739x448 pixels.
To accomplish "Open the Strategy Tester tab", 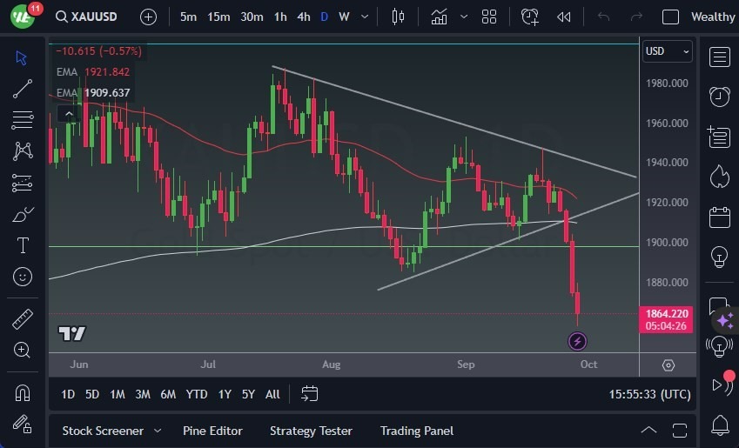I will pyautogui.click(x=311, y=431).
